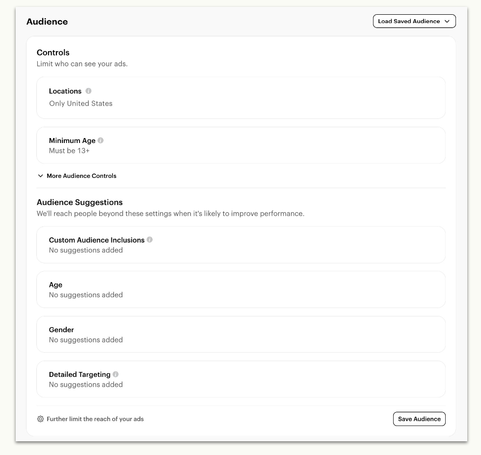Click the Custom Audience Inclusions info icon

[150, 239]
